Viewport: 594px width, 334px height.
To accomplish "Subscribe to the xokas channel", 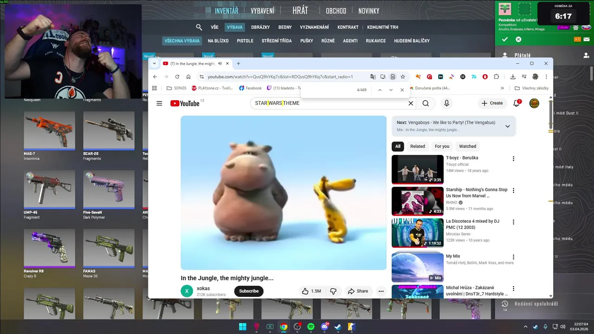I will 249,291.
